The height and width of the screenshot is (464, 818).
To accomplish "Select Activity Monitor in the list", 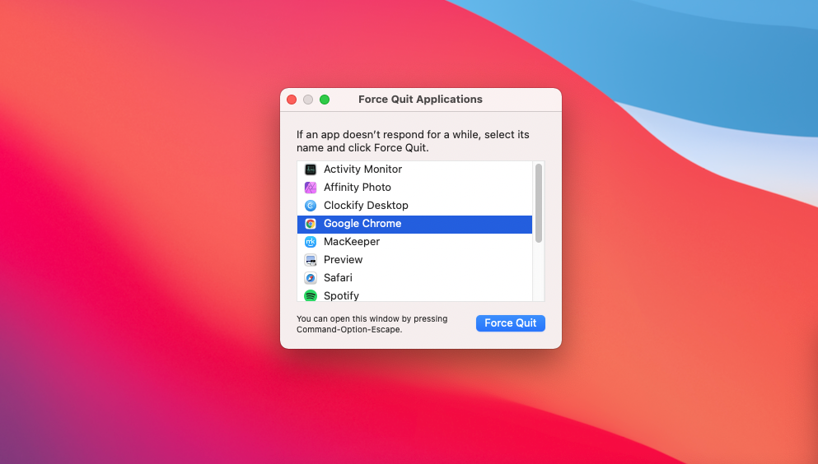I will click(414, 169).
